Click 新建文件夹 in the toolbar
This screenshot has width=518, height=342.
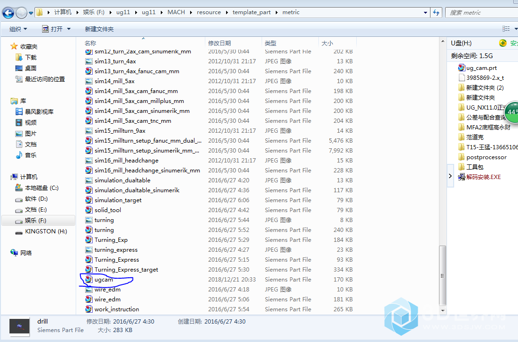point(99,29)
